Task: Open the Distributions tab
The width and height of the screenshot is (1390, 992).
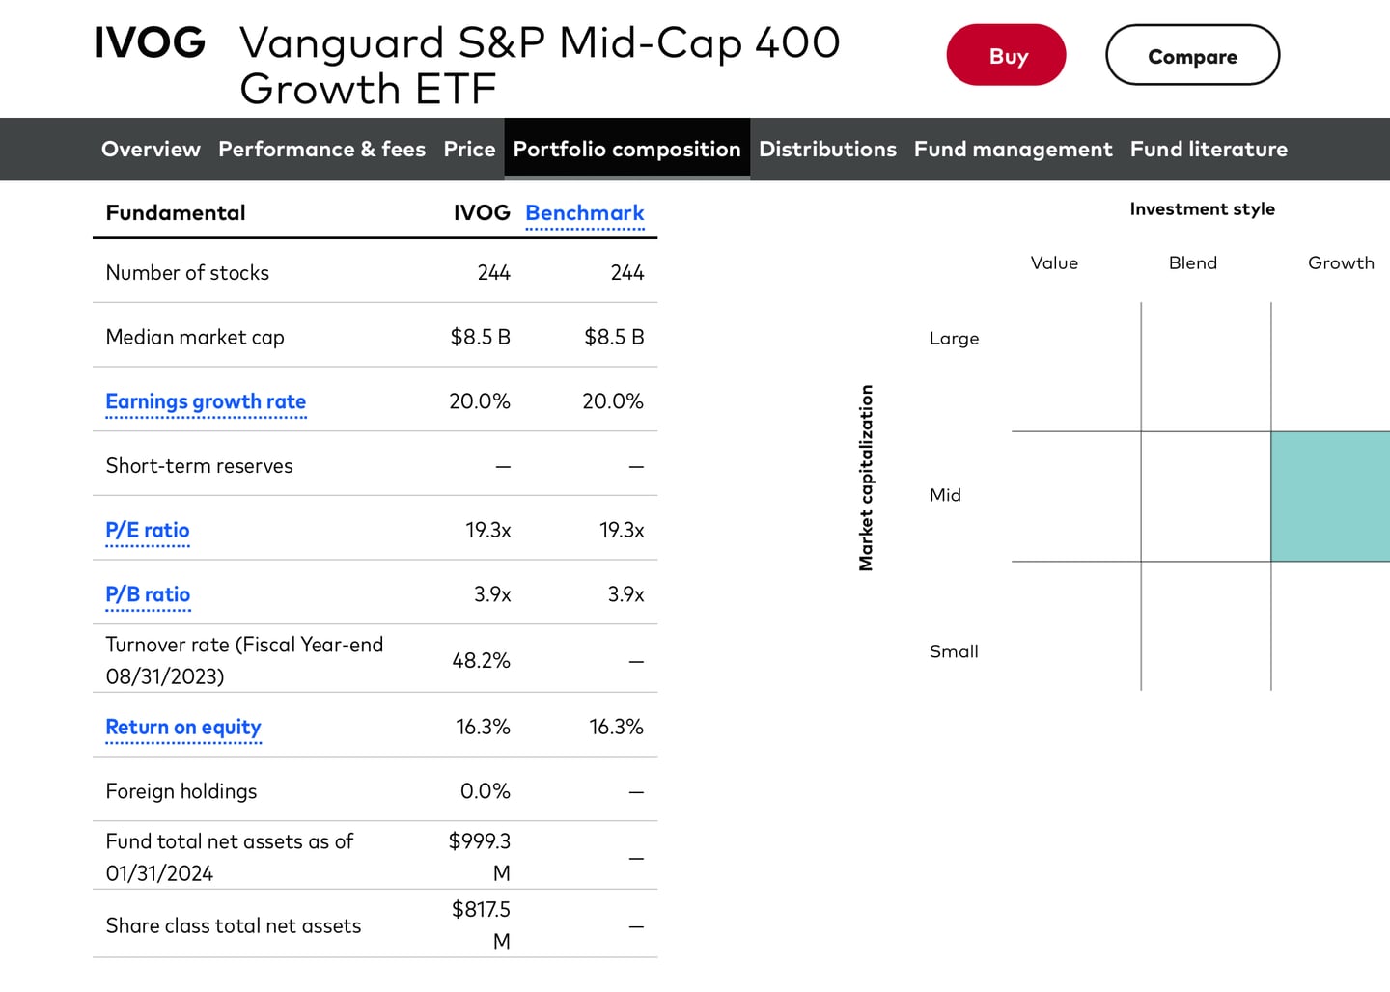Action: tap(827, 149)
